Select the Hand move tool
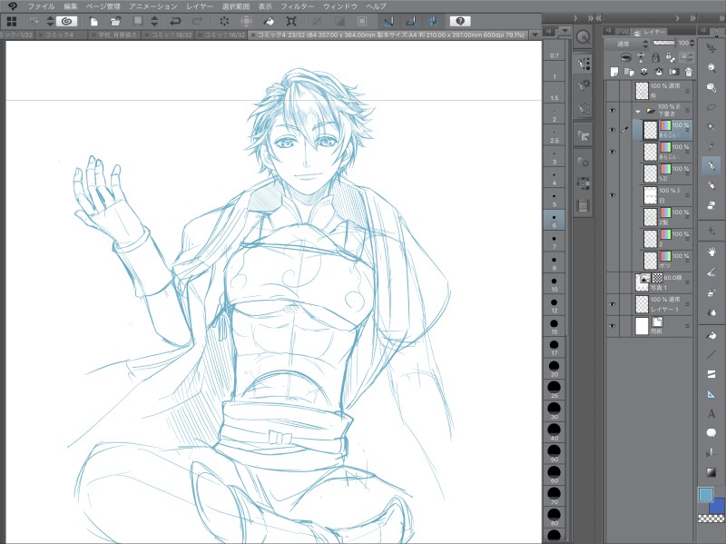This screenshot has height=544, width=726. coord(711,252)
